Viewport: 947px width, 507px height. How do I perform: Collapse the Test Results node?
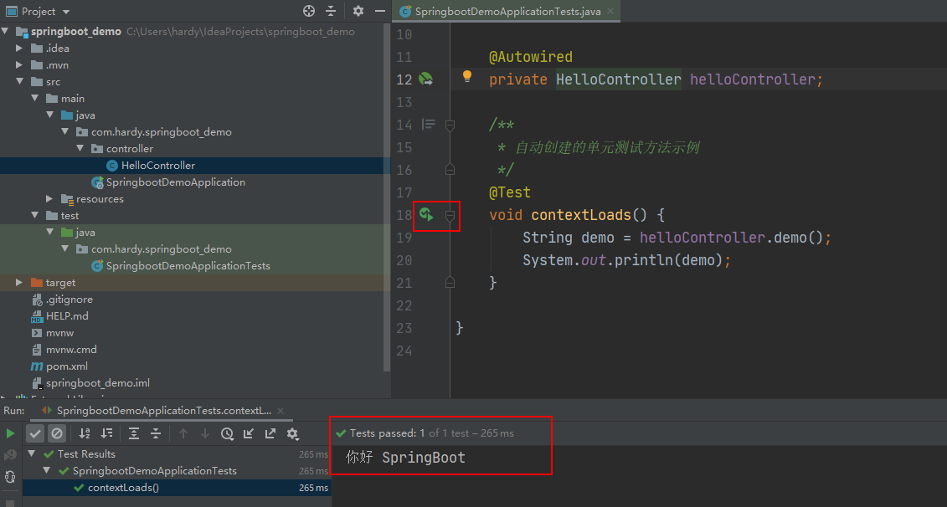click(32, 454)
